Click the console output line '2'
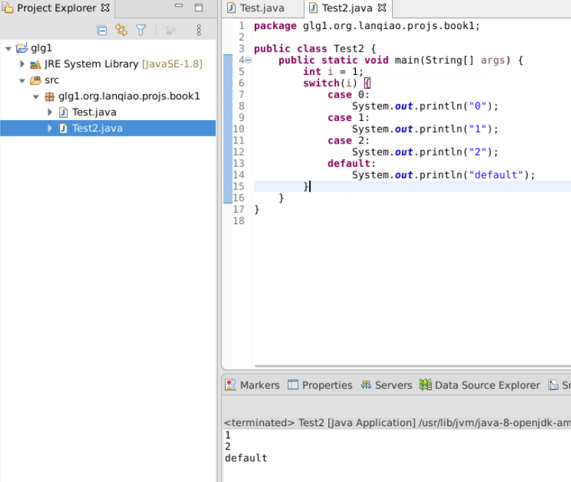 coord(228,447)
